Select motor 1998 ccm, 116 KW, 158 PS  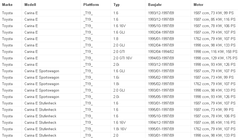[215, 52]
